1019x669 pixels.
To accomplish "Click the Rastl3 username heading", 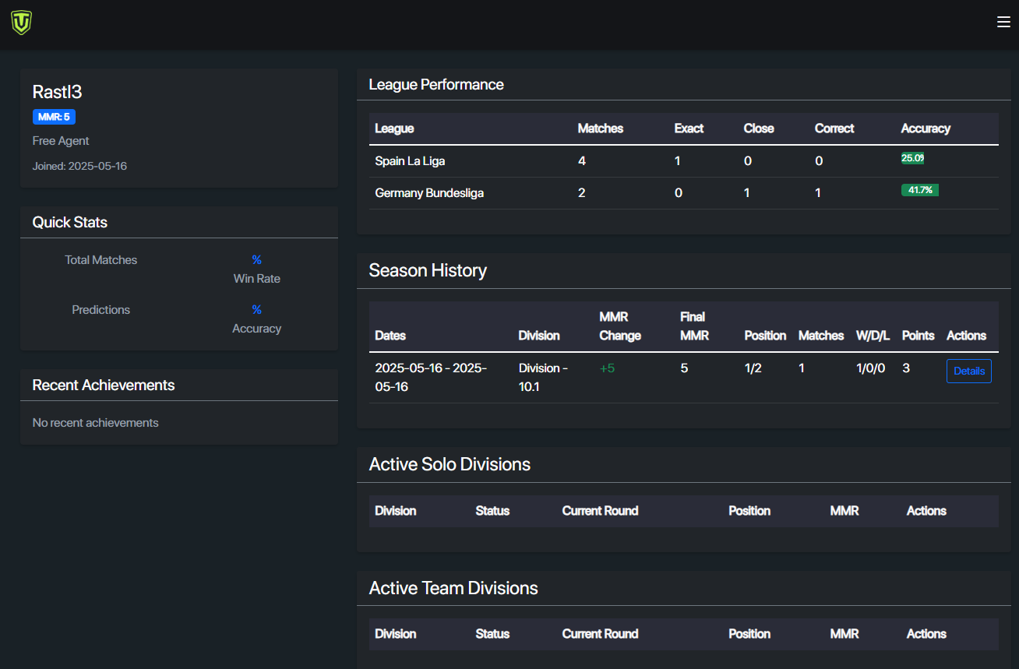I will pyautogui.click(x=57, y=92).
